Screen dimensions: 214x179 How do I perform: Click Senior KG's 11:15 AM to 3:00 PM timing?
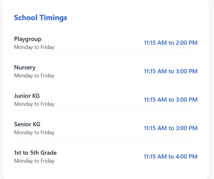point(171,128)
